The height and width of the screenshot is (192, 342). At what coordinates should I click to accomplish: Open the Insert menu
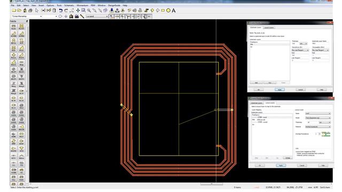[x=41, y=5]
